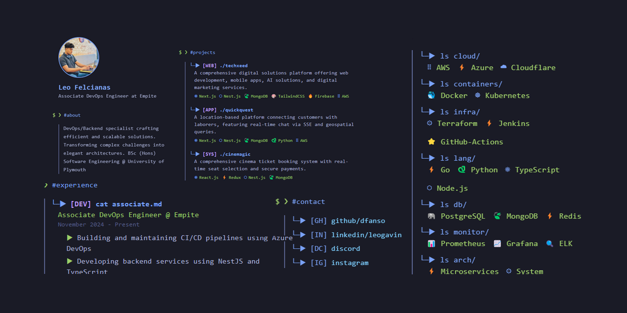Click the Docker whale icon
Image resolution: width=627 pixels, height=313 pixels.
coord(431,95)
